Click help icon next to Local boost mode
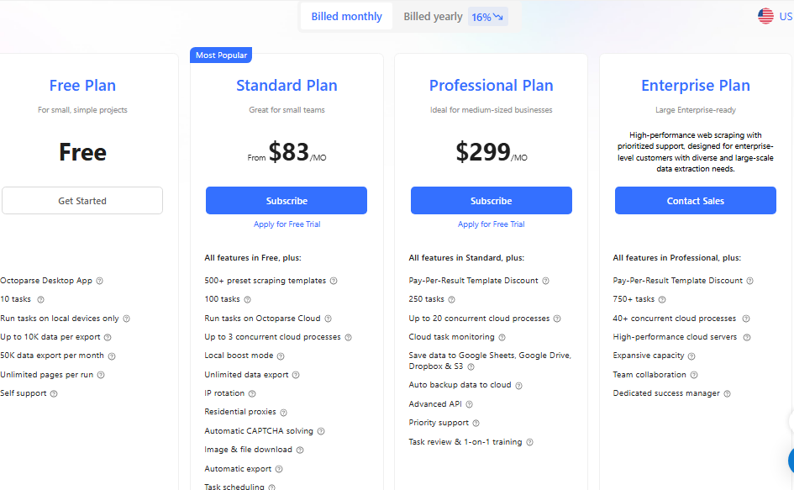The image size is (794, 490). (x=281, y=356)
